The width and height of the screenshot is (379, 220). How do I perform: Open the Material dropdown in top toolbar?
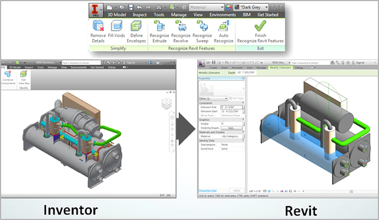(x=206, y=7)
